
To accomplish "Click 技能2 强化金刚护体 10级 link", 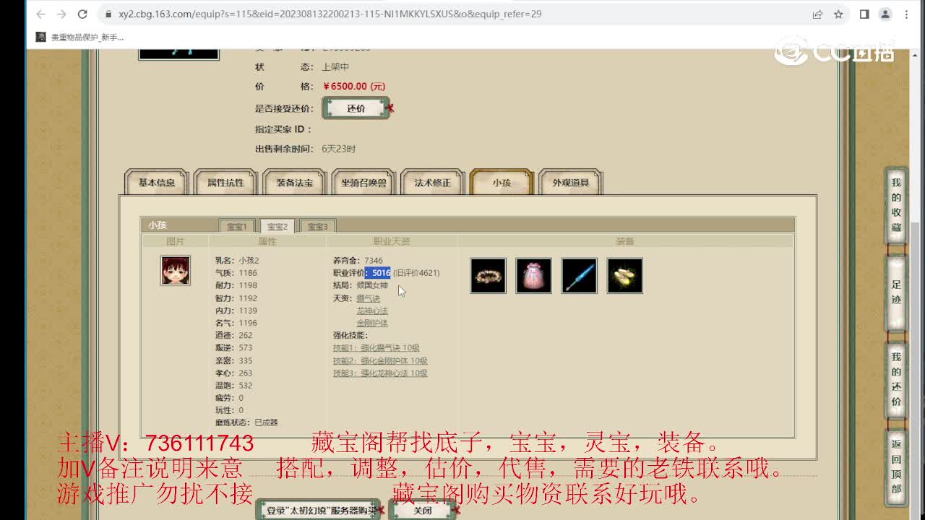I will click(x=380, y=361).
